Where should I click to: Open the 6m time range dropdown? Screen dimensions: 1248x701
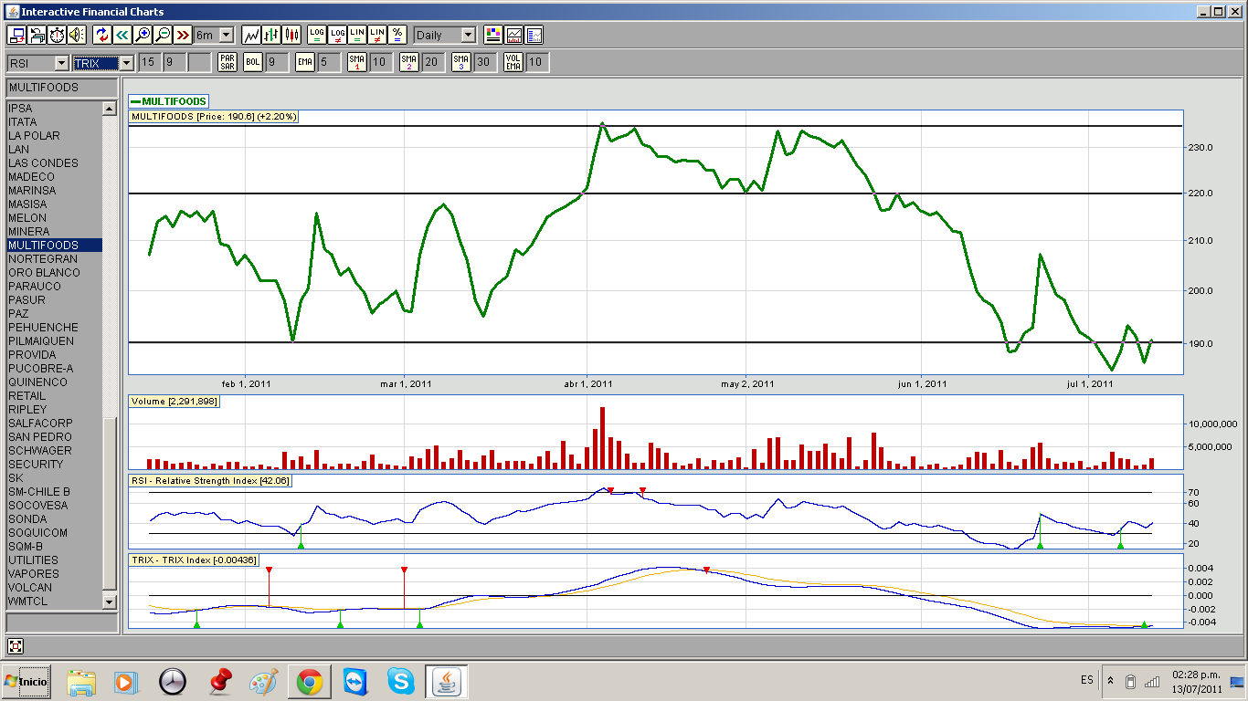(226, 35)
